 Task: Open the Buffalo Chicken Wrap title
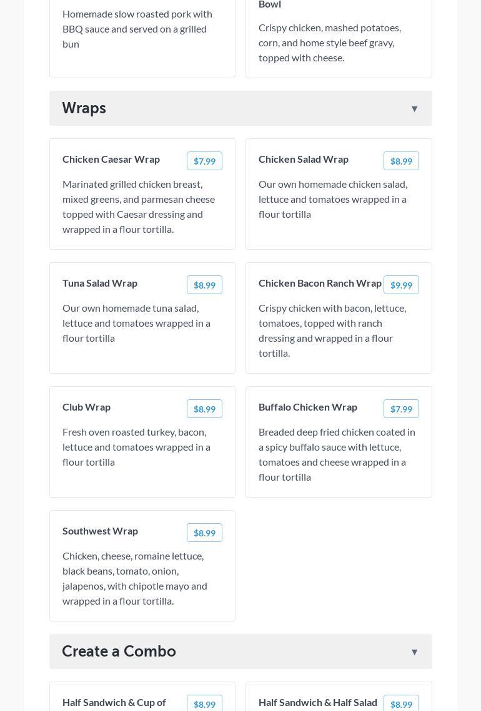pyautogui.click(x=308, y=407)
